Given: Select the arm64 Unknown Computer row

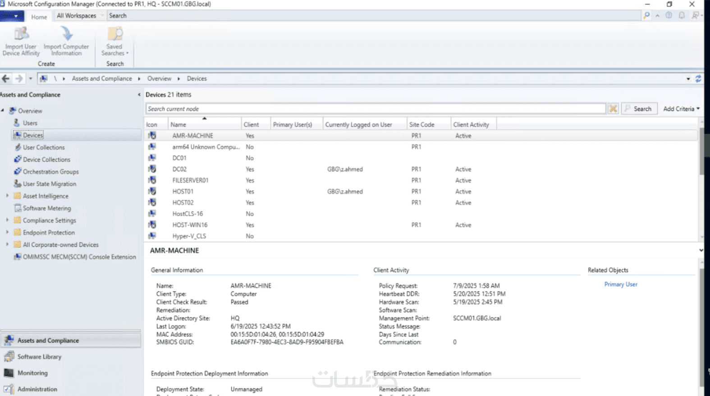Looking at the screenshot, I should pyautogui.click(x=421, y=147).
